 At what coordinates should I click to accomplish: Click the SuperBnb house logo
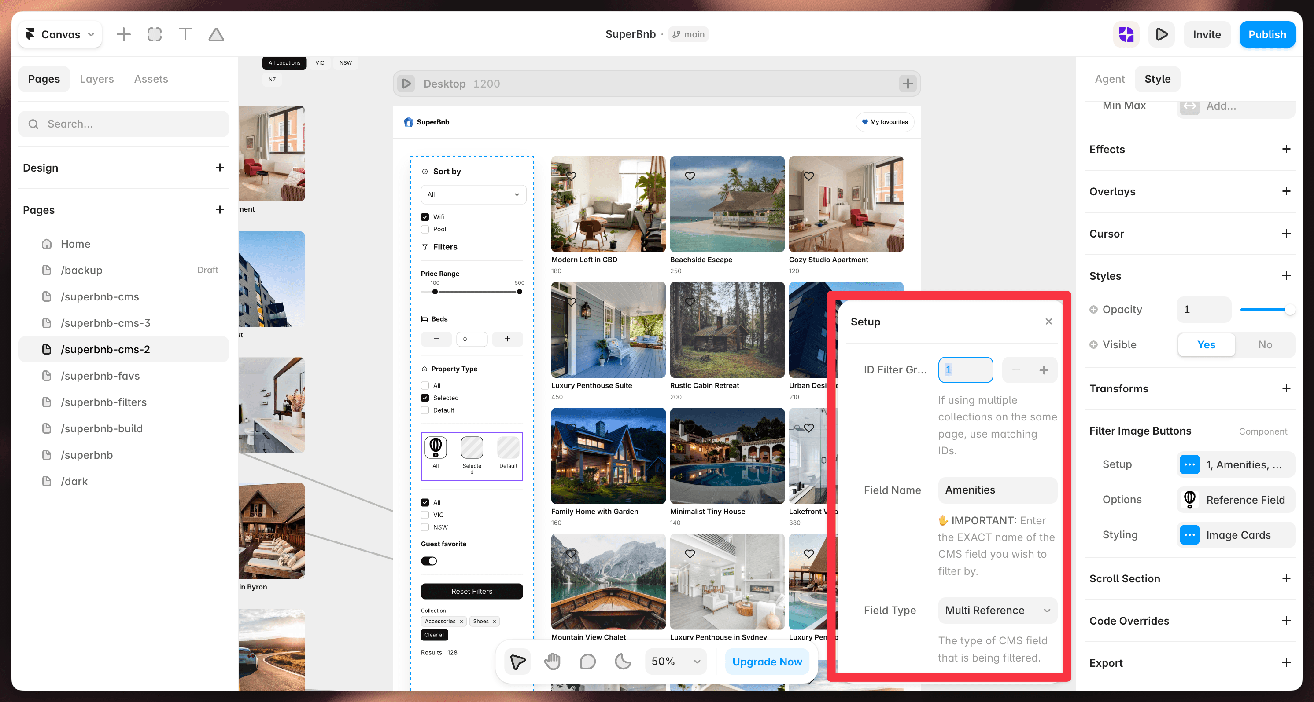coord(409,122)
